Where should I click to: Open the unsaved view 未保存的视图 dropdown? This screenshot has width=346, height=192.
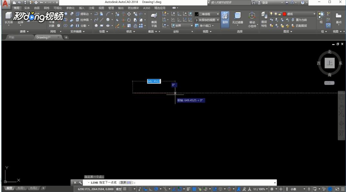(207, 20)
